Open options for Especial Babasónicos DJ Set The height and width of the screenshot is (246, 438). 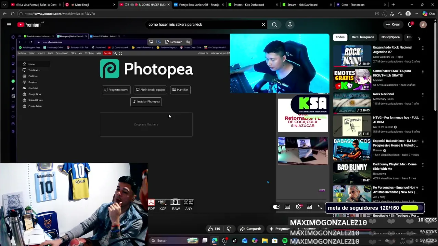click(x=423, y=142)
